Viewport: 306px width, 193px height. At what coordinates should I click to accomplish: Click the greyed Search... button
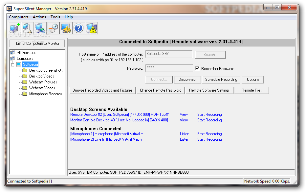click(x=210, y=55)
